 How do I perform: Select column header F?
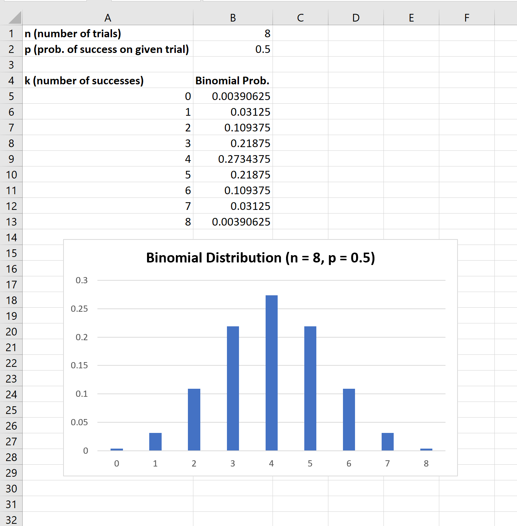(466, 17)
